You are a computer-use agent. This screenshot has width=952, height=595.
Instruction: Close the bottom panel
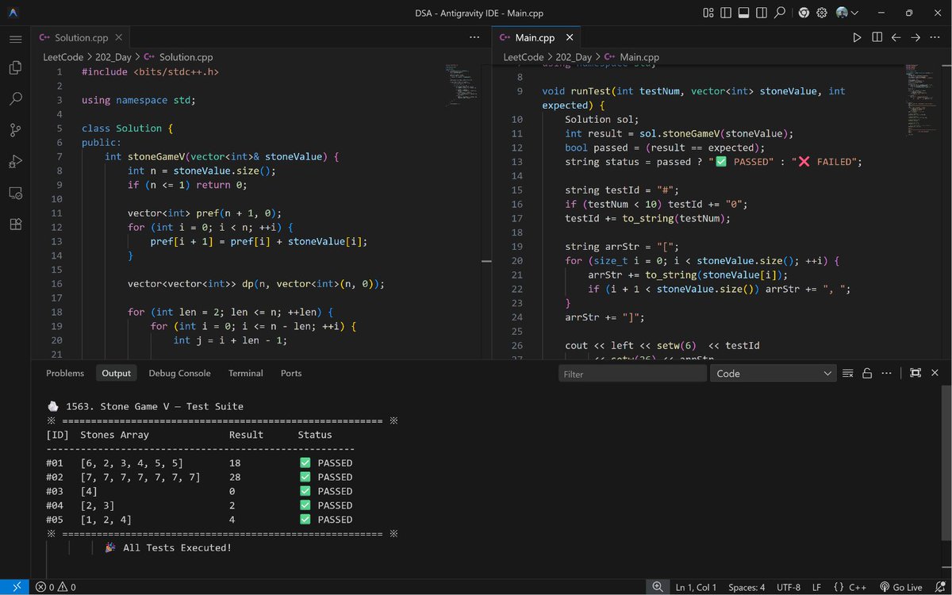(x=935, y=374)
